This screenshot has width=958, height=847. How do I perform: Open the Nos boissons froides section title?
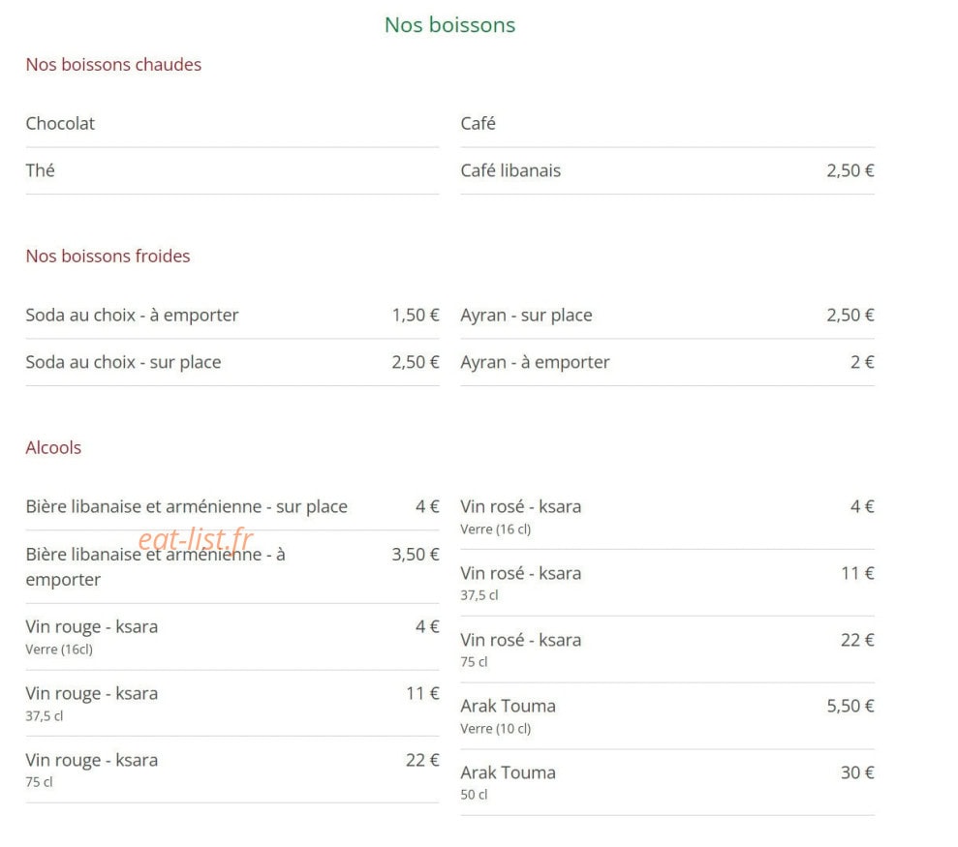(108, 256)
